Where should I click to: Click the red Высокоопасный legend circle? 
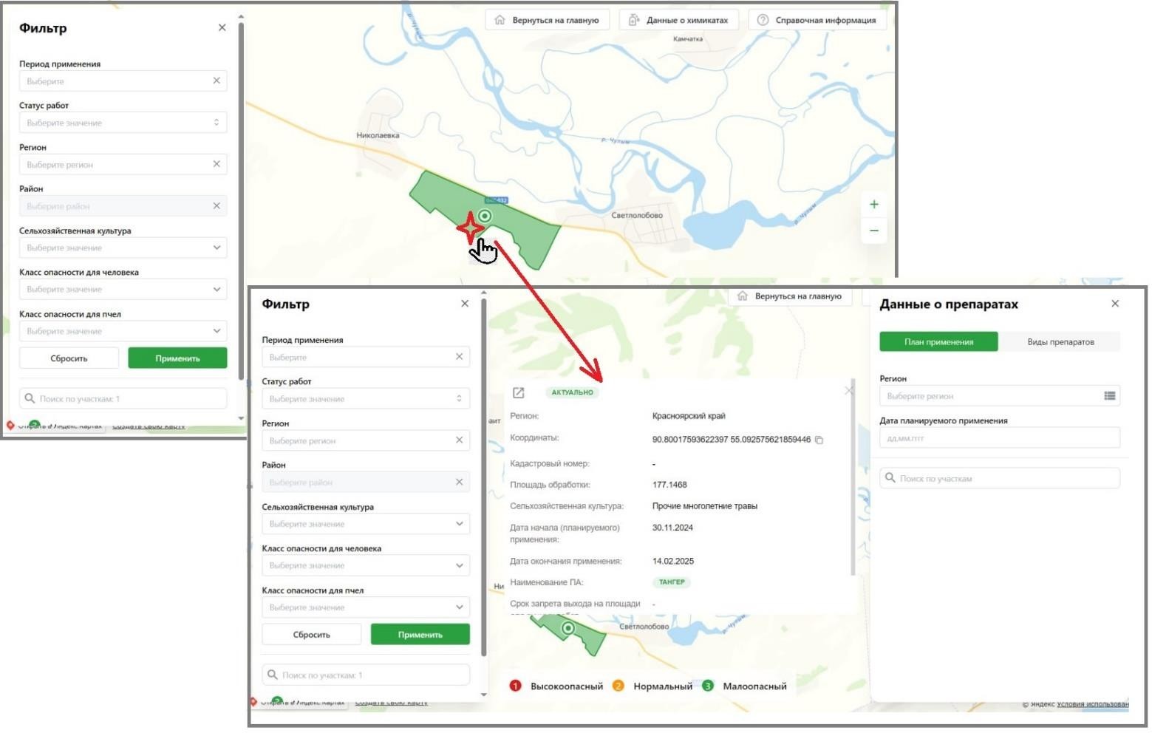pyautogui.click(x=515, y=686)
